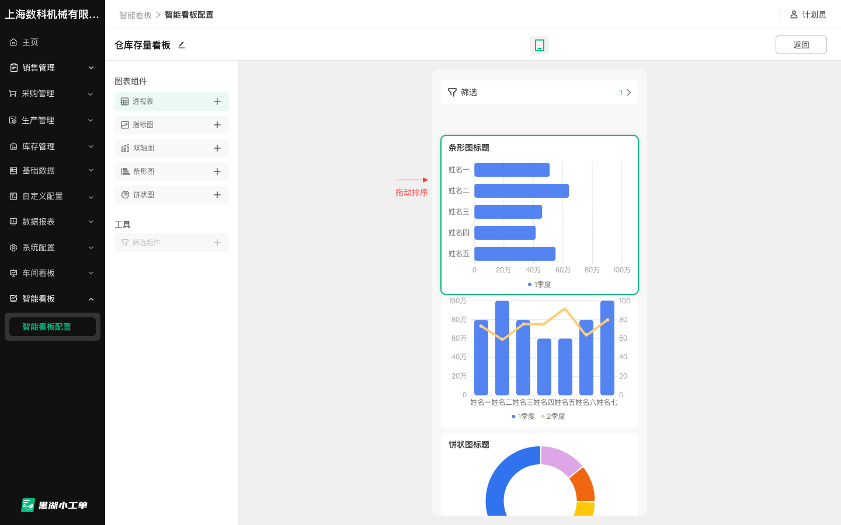Add a 透视表 component with its plus icon
The image size is (841, 525).
(217, 101)
